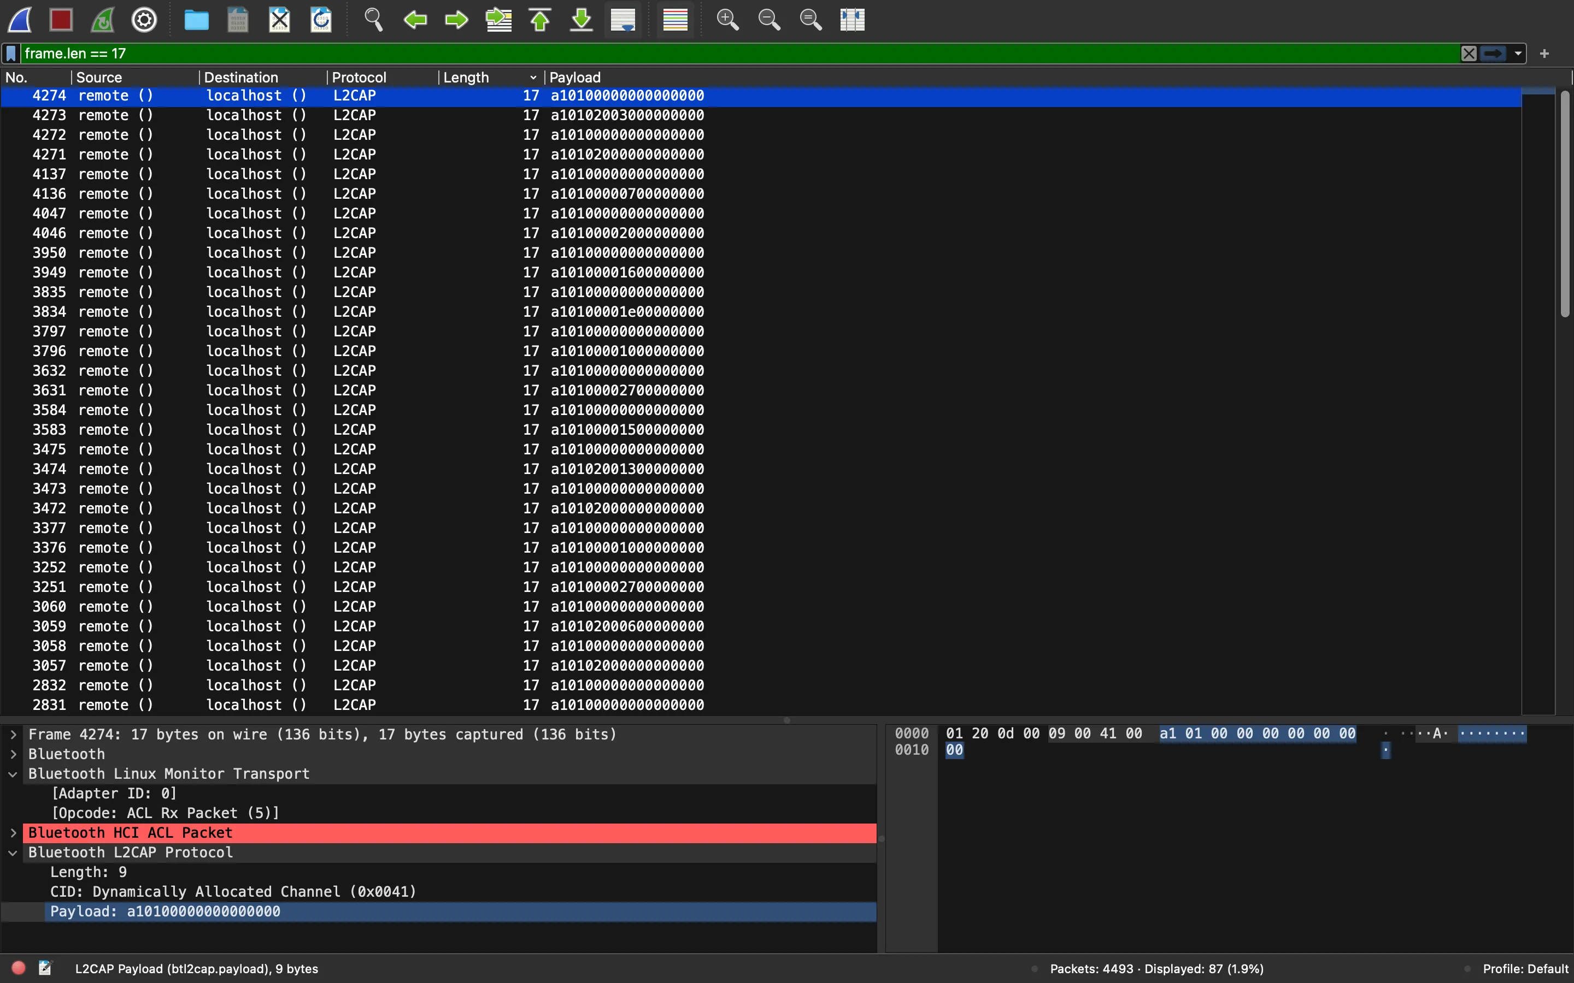Image resolution: width=1574 pixels, height=983 pixels.
Task: Collapse Bluetooth Linux Monitor Transport node
Action: click(13, 774)
